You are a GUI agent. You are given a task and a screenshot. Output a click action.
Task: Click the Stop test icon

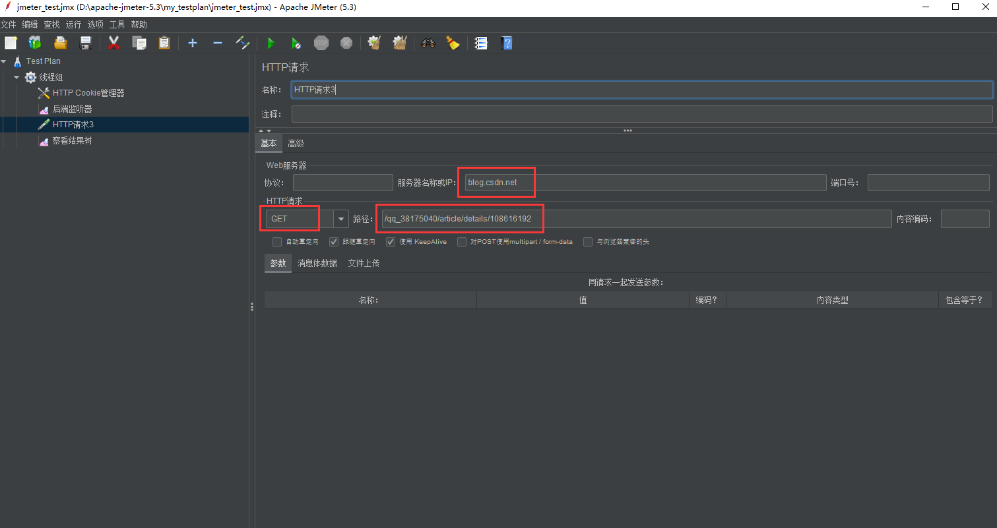[x=321, y=43]
